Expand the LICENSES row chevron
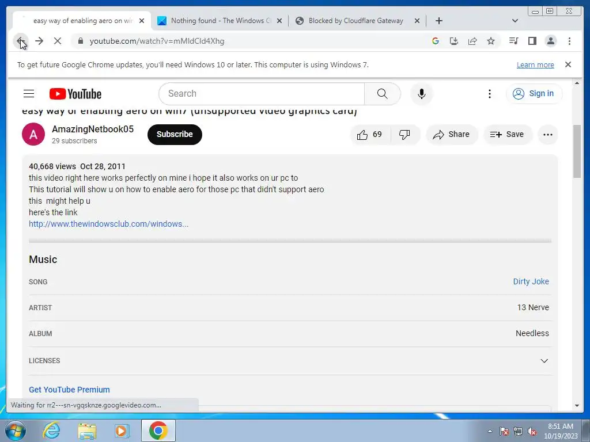 pos(544,361)
